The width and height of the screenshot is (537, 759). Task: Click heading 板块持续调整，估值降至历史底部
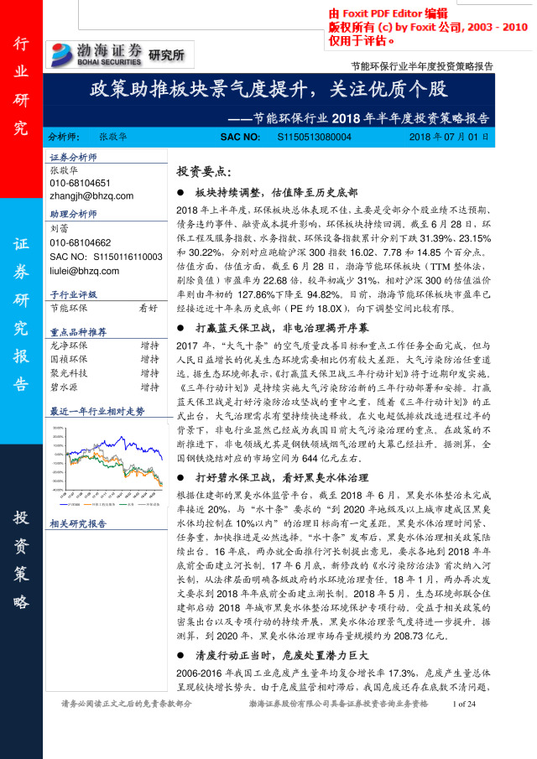[x=277, y=193]
